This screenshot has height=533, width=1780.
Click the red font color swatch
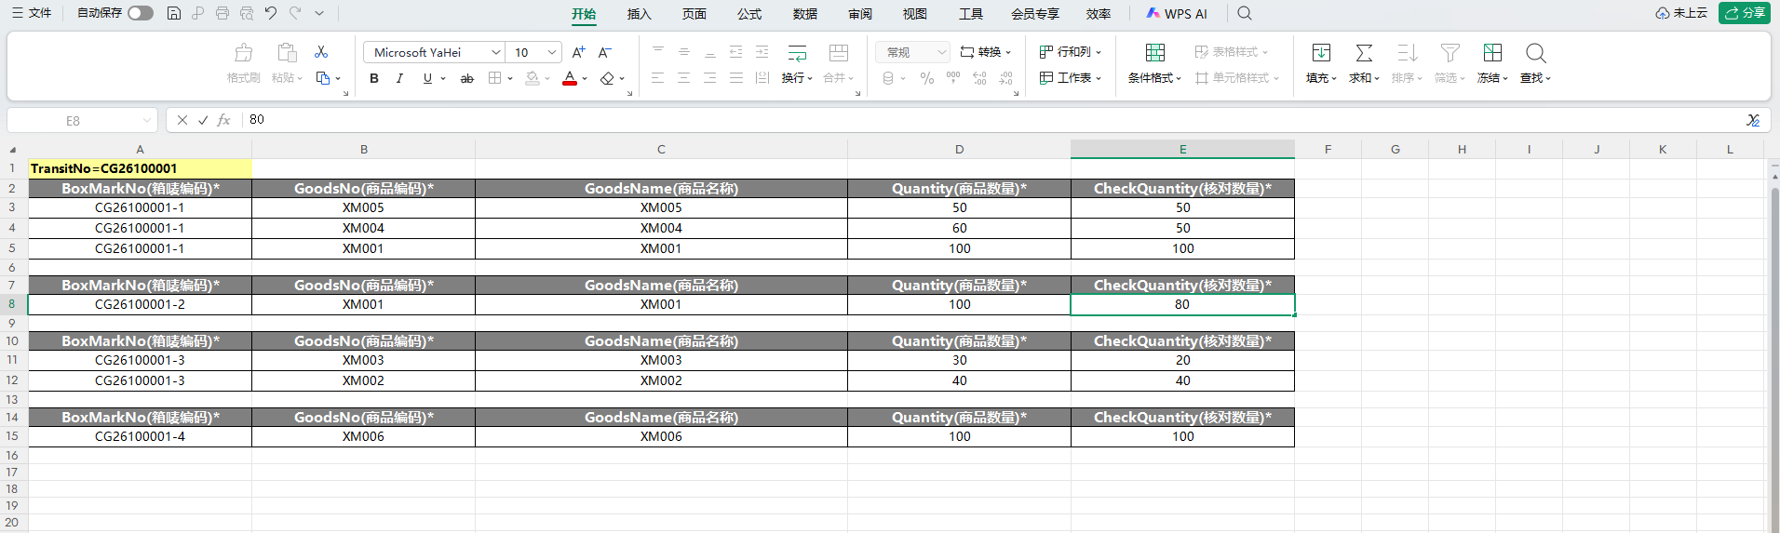click(570, 78)
